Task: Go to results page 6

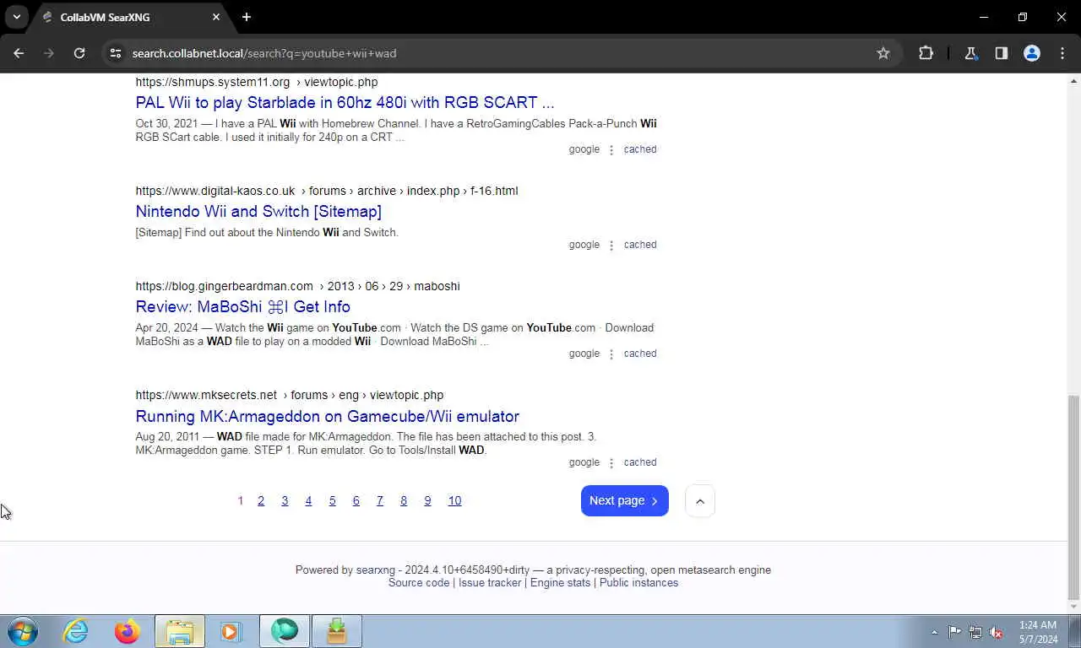Action: click(356, 501)
